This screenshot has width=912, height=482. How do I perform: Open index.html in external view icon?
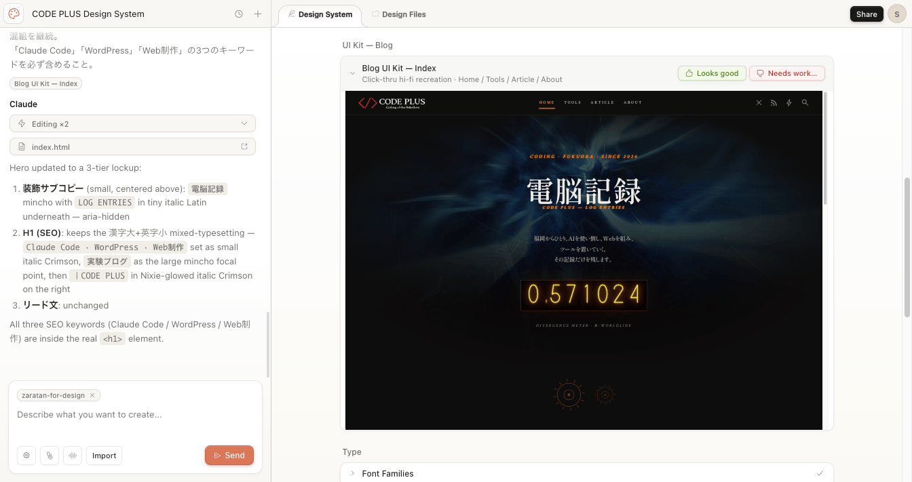pyautogui.click(x=244, y=146)
